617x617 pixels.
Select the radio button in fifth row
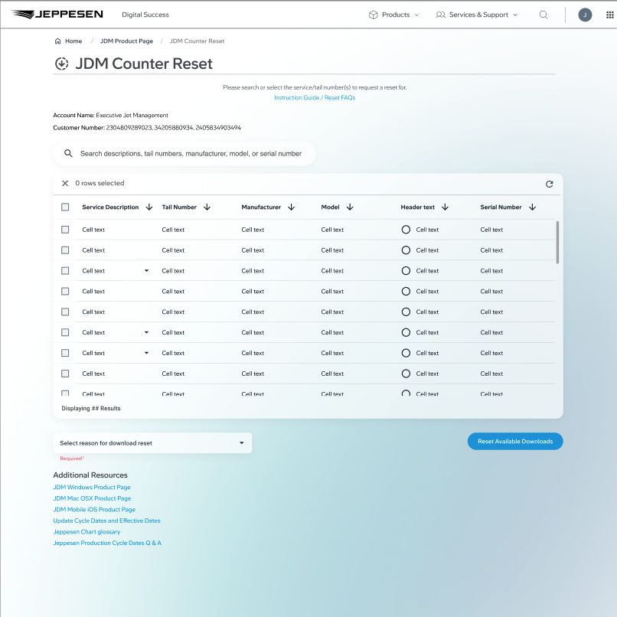[x=406, y=312]
